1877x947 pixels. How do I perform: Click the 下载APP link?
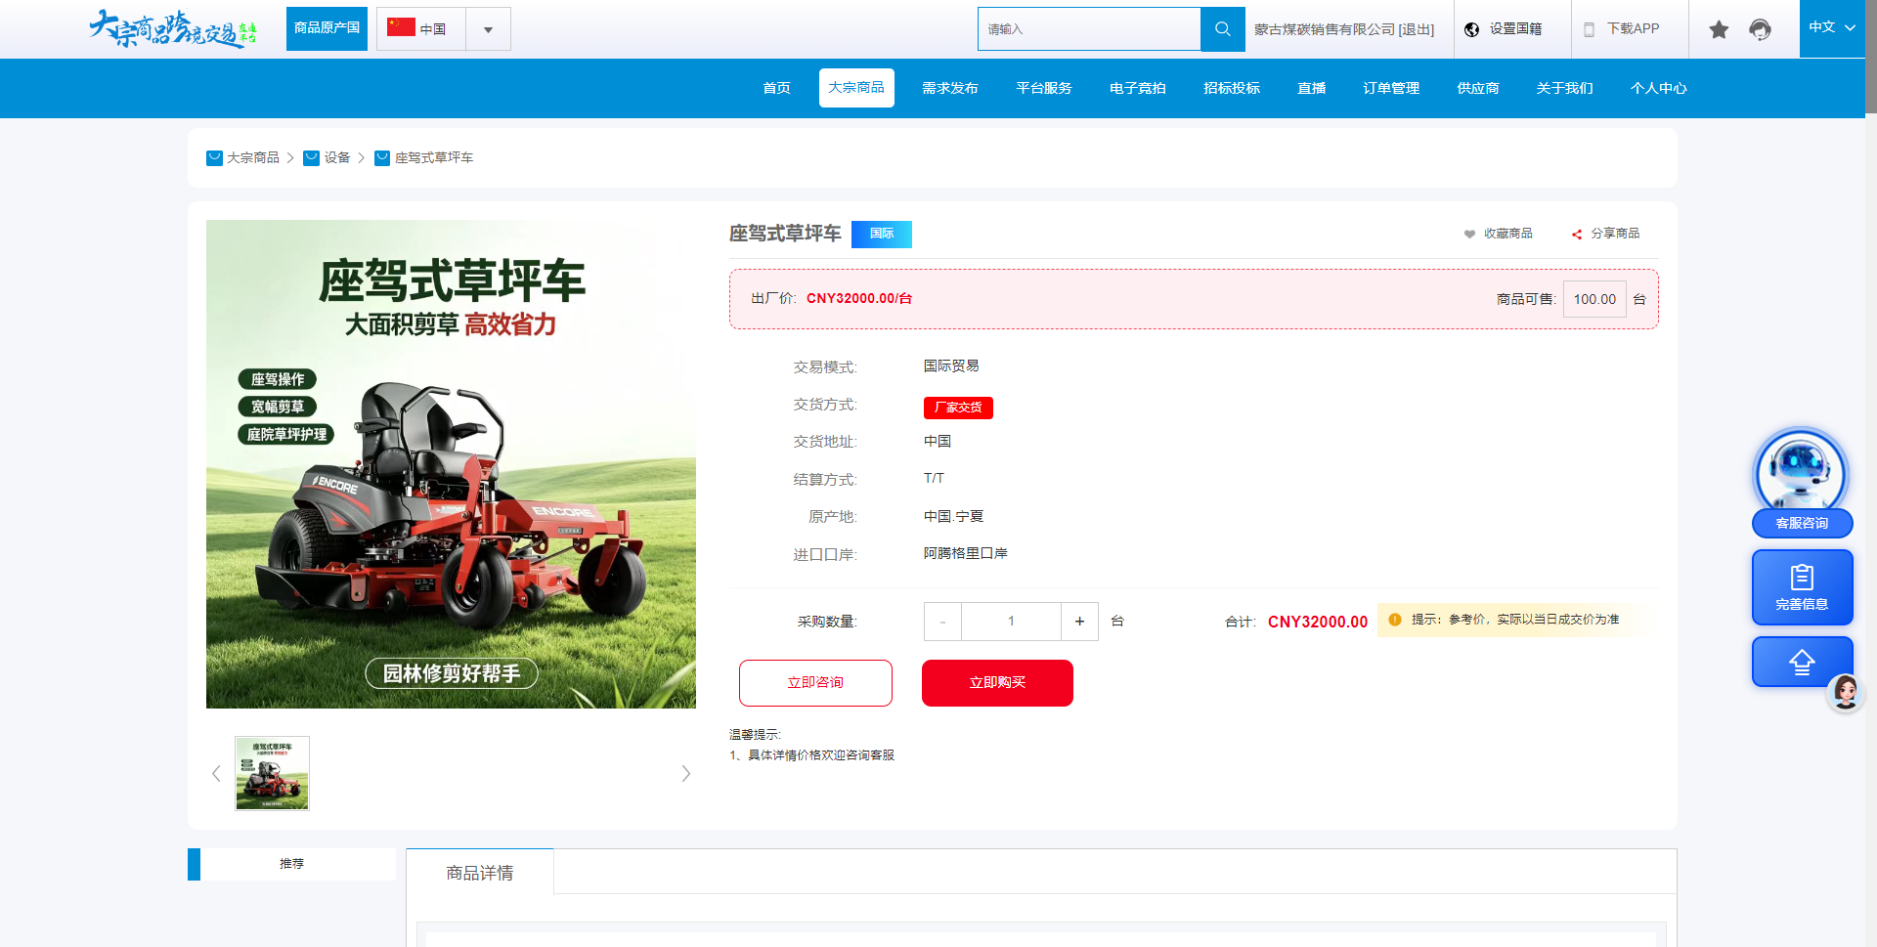[1633, 29]
